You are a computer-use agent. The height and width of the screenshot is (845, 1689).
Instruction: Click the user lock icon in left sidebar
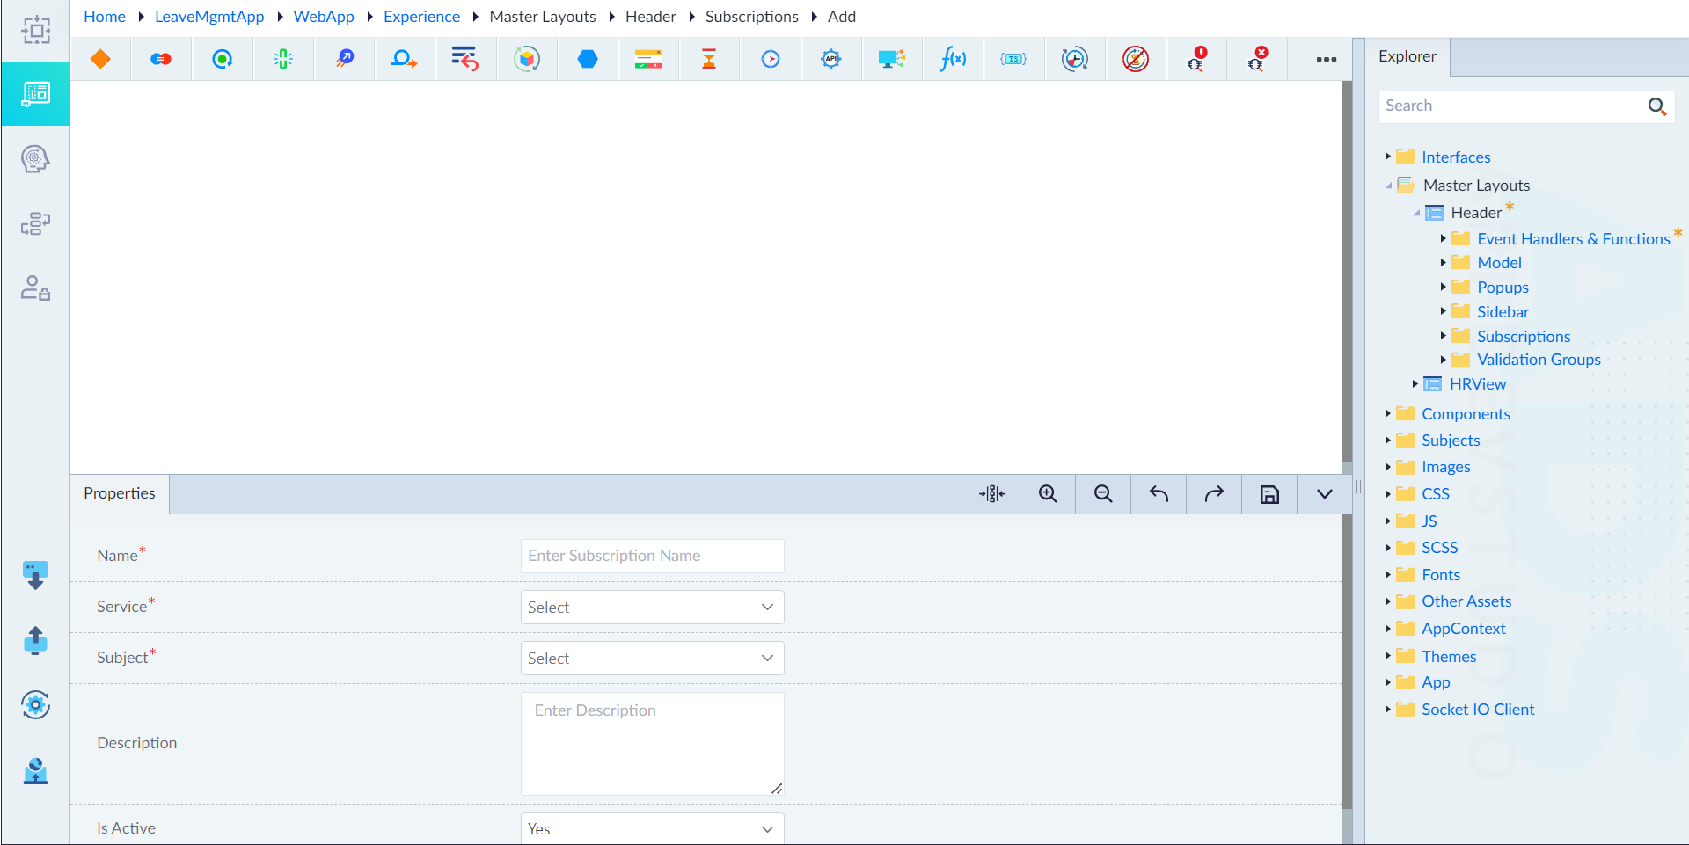(x=35, y=288)
